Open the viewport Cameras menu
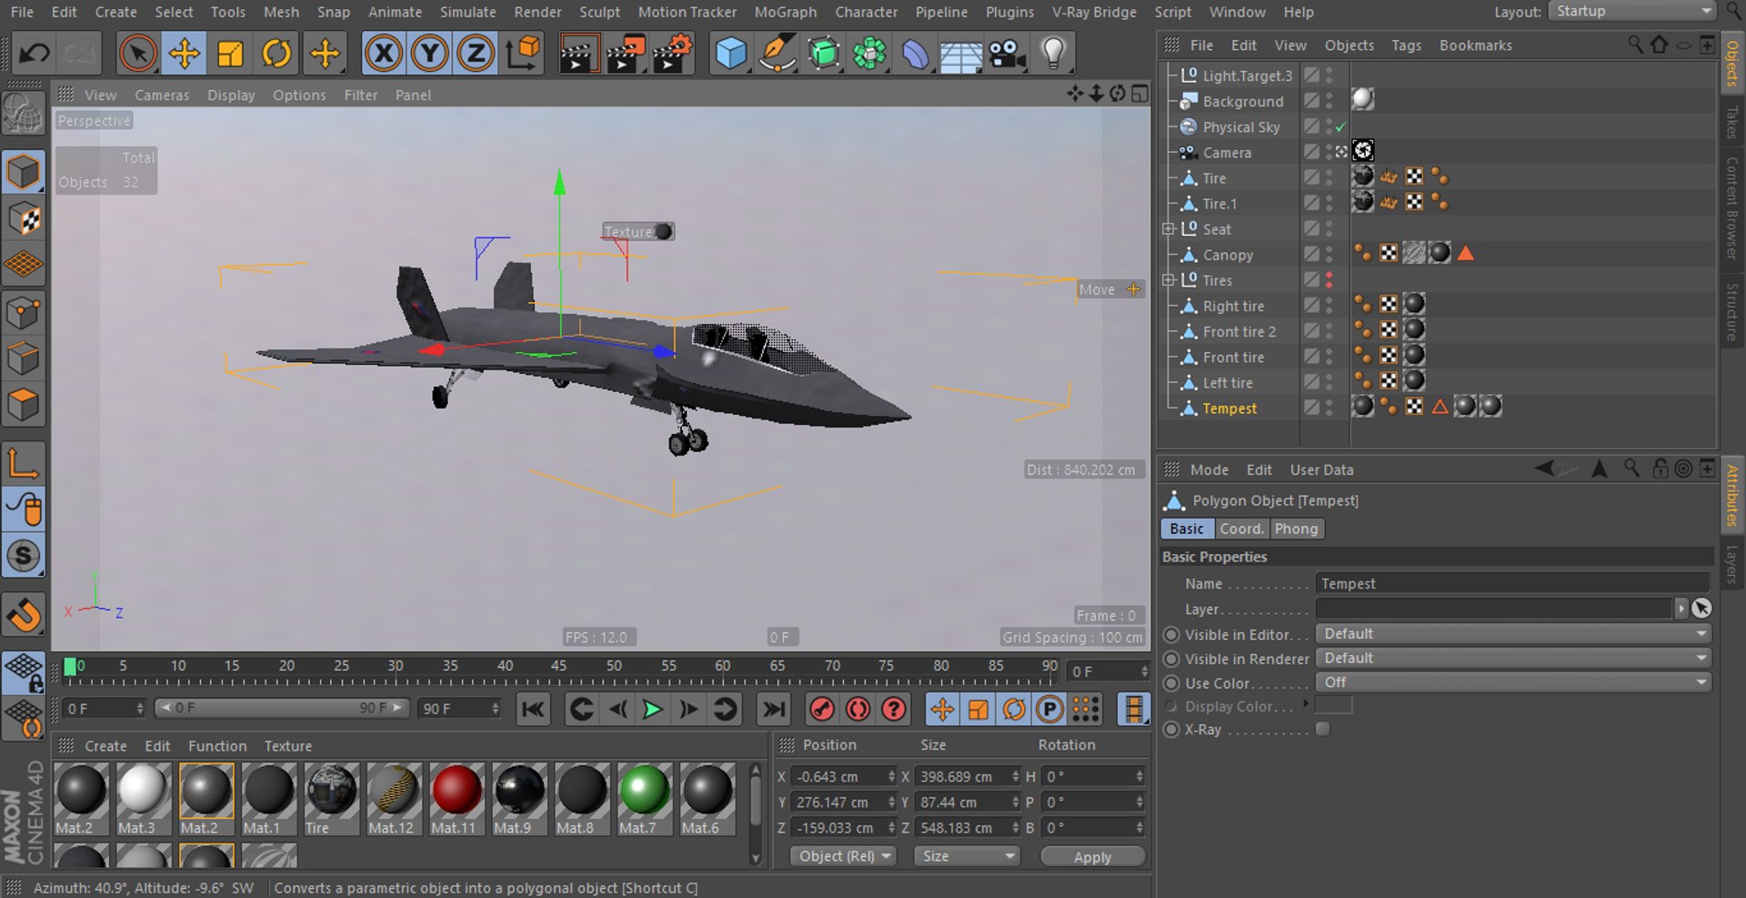 tap(162, 95)
